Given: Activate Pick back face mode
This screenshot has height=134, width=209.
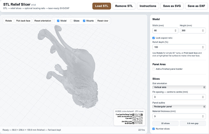Looking at the screenshot, I should tap(23, 21).
